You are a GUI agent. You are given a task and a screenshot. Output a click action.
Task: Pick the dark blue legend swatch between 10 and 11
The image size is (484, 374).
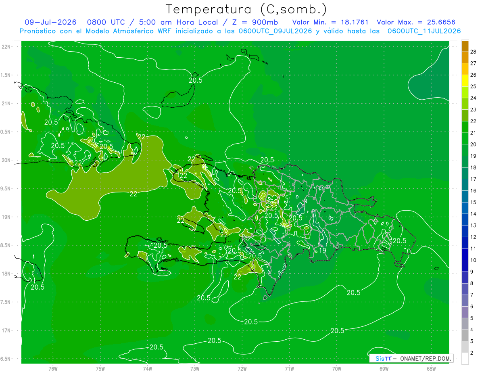point(465,254)
